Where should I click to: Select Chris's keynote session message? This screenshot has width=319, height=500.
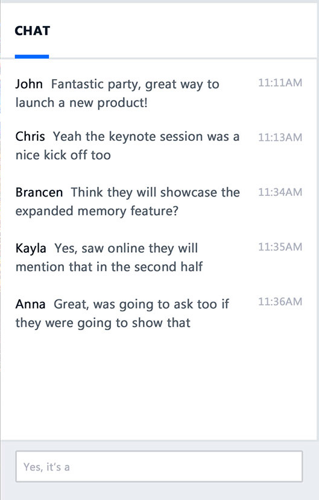(127, 146)
